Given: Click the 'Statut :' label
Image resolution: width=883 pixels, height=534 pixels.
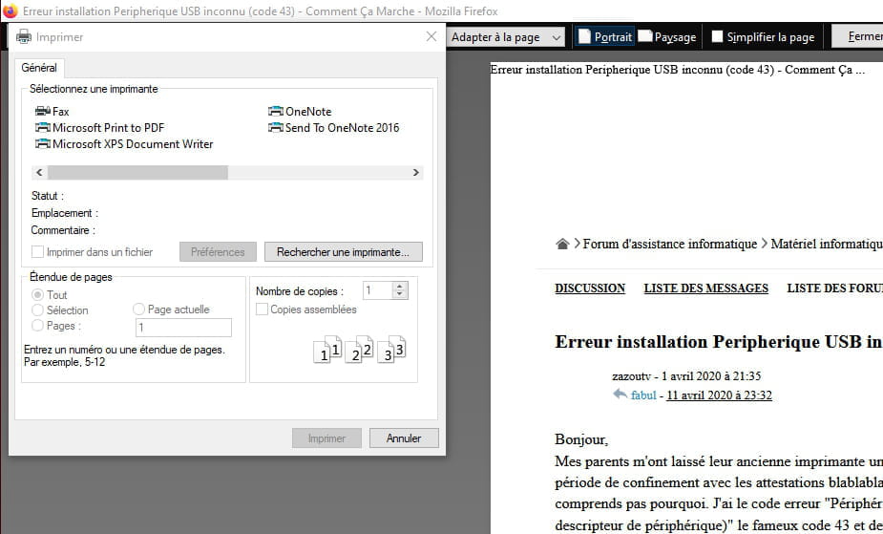Looking at the screenshot, I should pyautogui.click(x=48, y=196).
